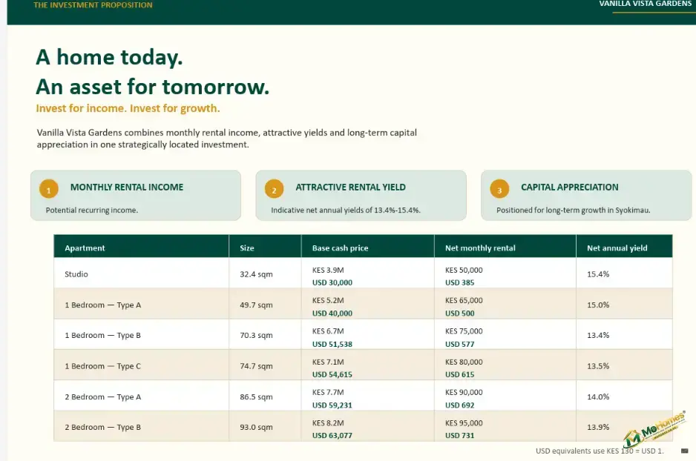This screenshot has width=696, height=461.
Task: Click the 'KES 50,000' monthly rental value
Action: [464, 270]
